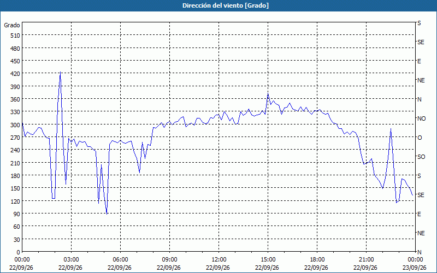Select the Grado y-axis unit label
The image size is (437, 273).
12,25
